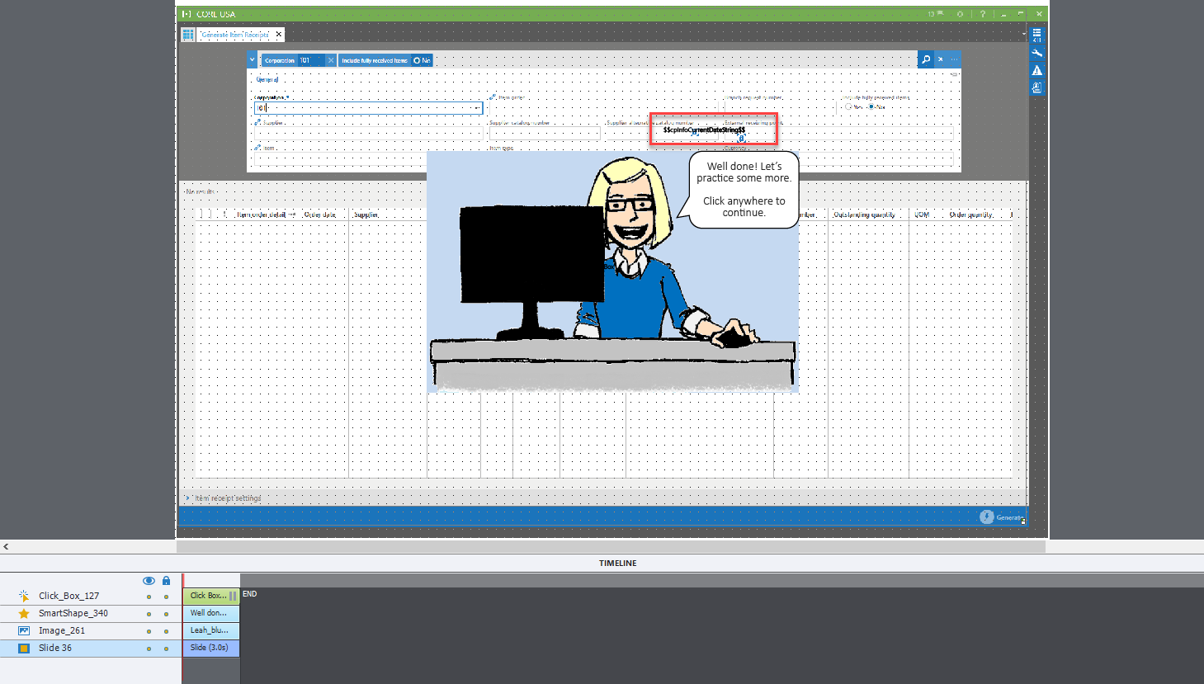The width and height of the screenshot is (1204, 684).
Task: Click the warning triangle icon in right sidebar
Action: coord(1036,70)
